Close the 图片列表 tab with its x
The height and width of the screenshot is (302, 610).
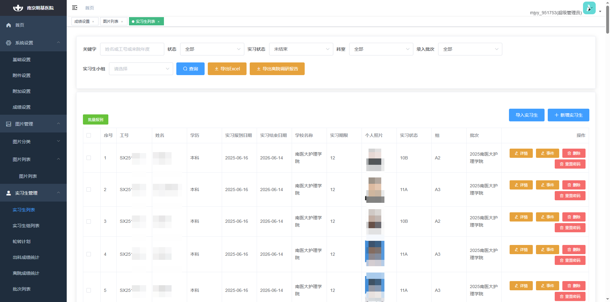[x=122, y=22]
